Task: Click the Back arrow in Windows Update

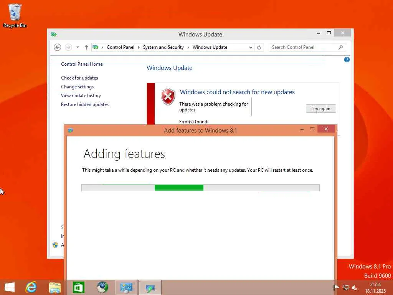Action: coord(58,47)
